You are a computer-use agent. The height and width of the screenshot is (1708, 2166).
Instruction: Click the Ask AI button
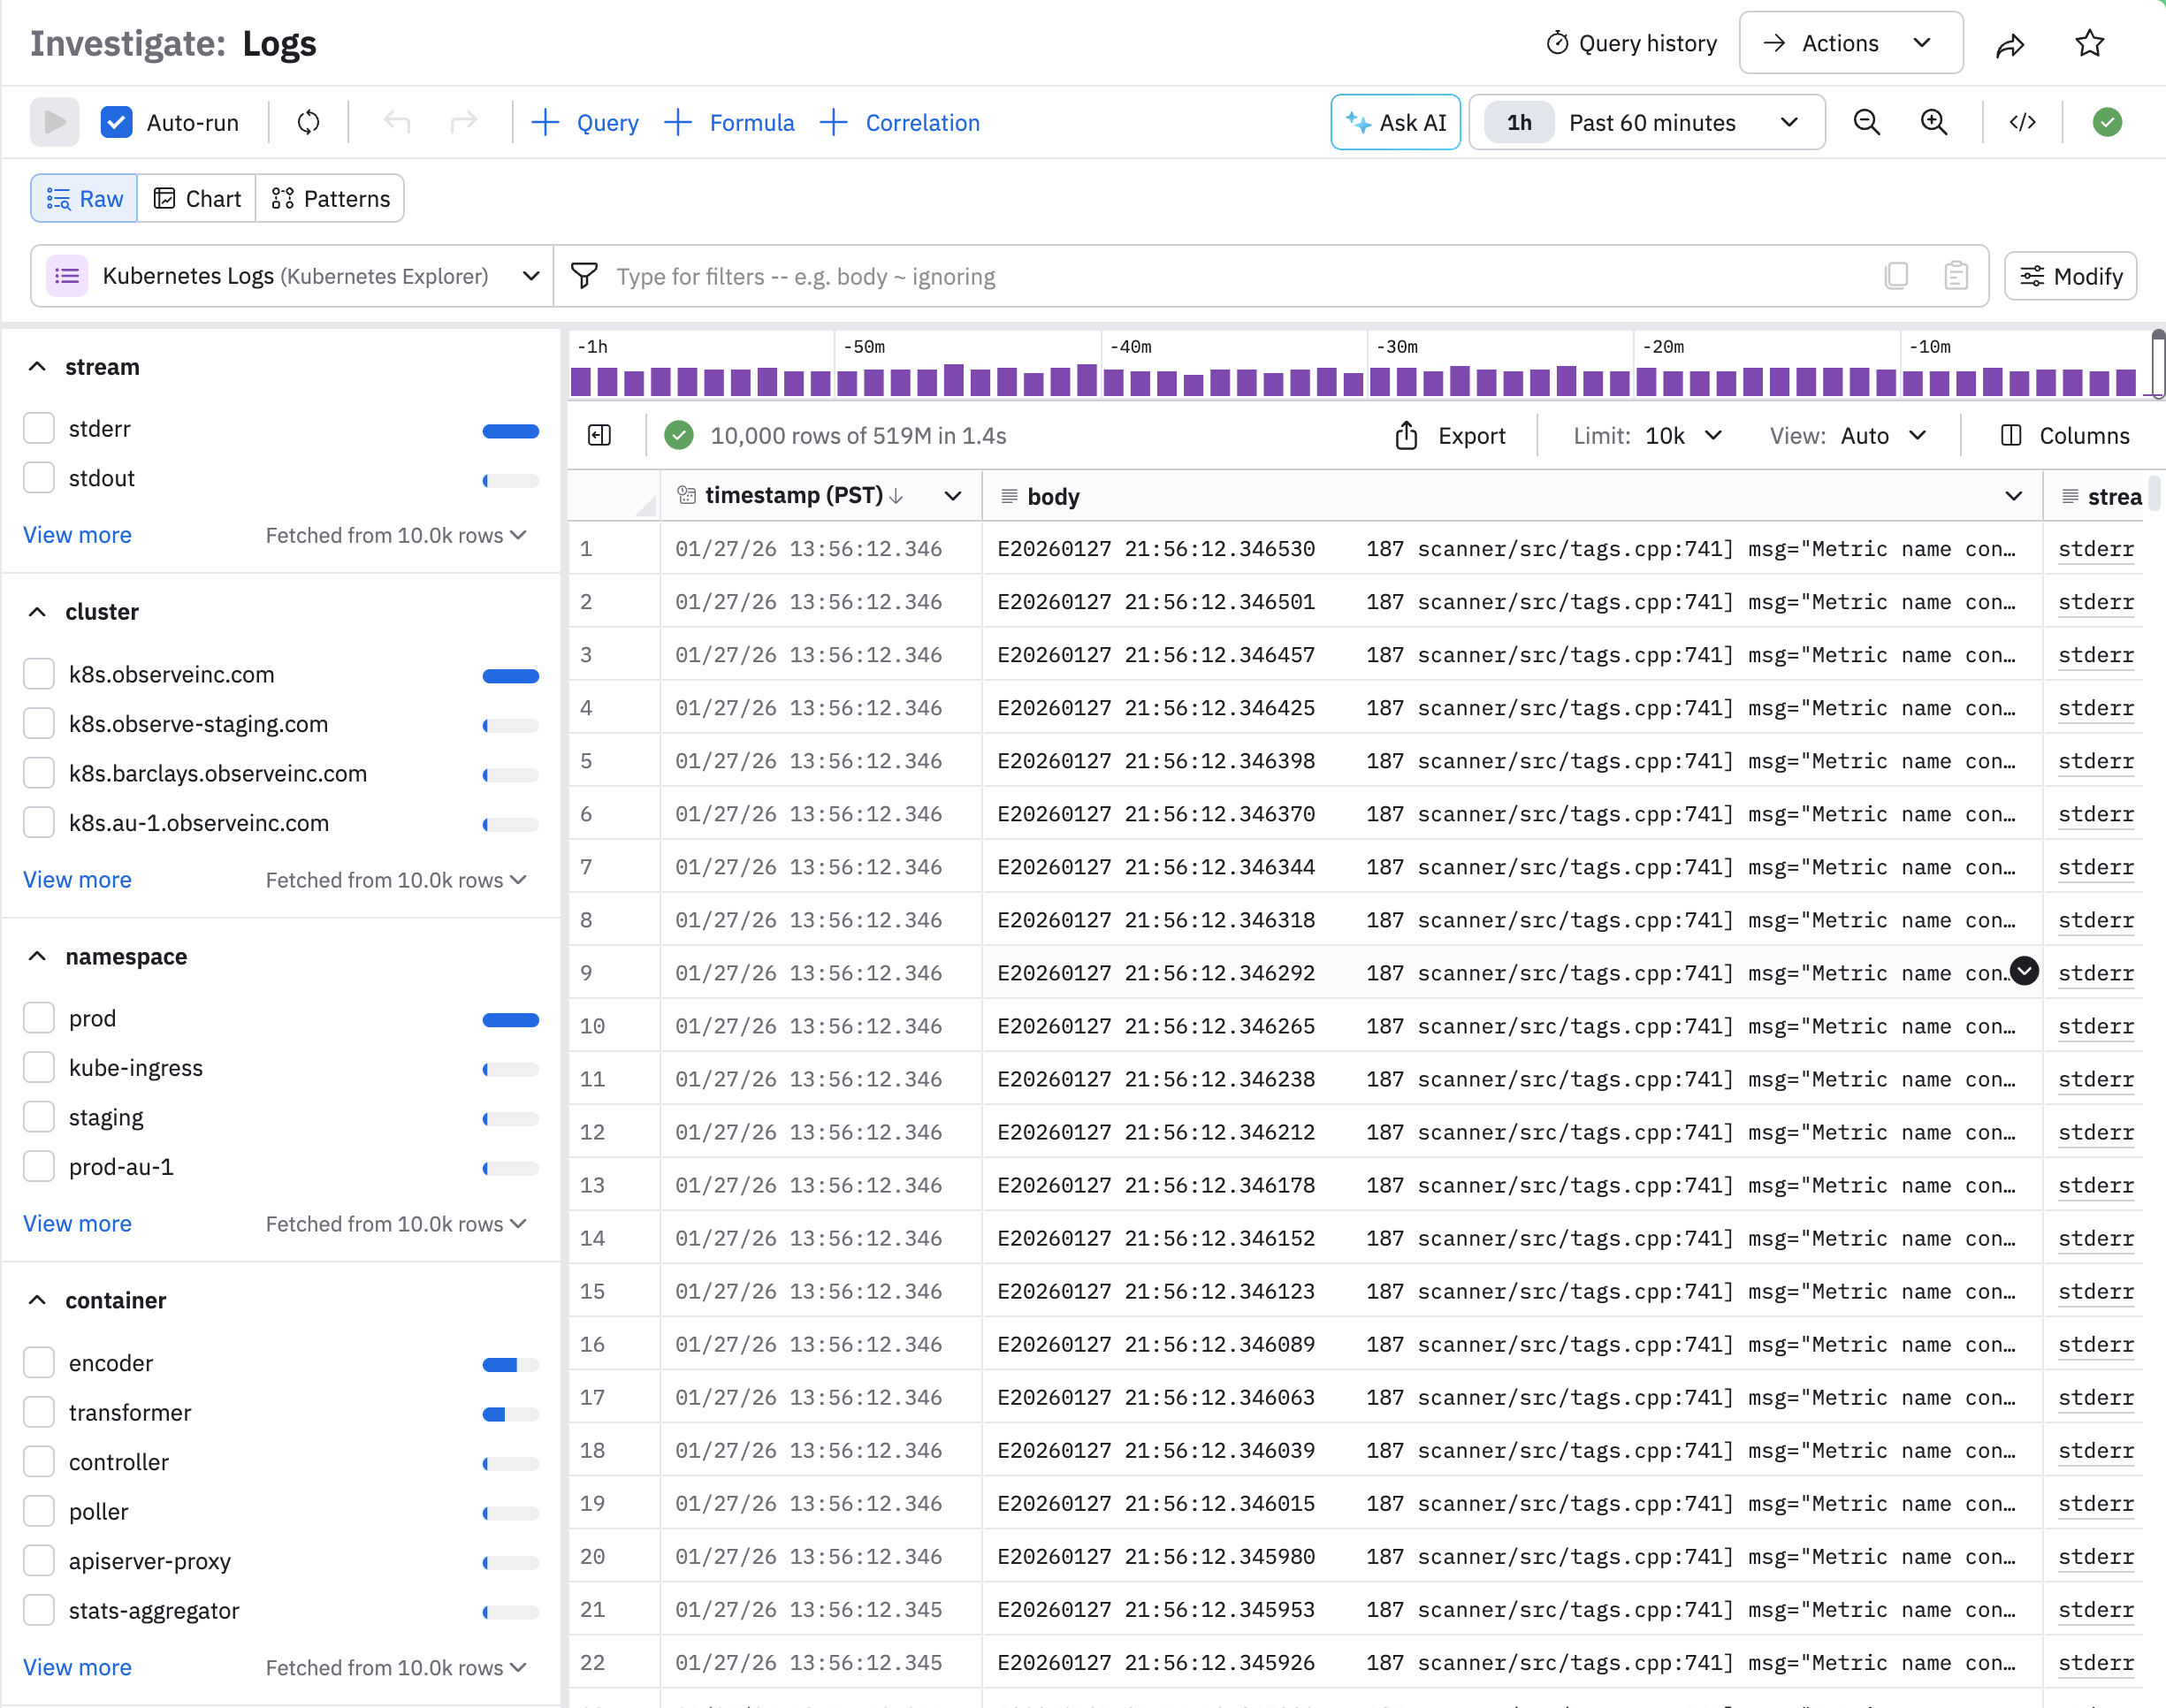(1396, 122)
